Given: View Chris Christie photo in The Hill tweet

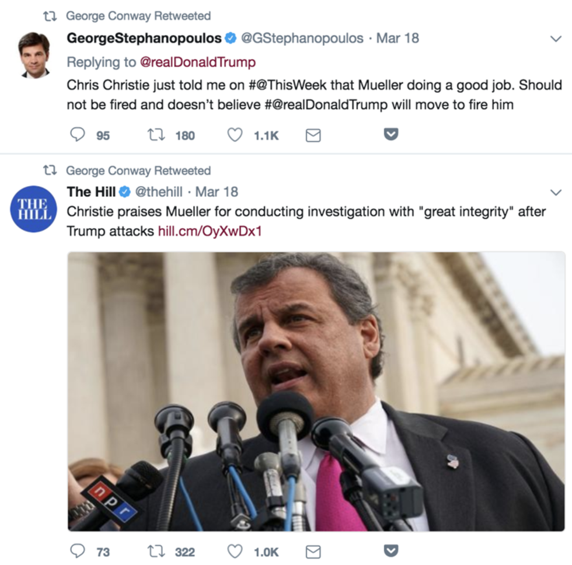Looking at the screenshot, I should tap(316, 391).
